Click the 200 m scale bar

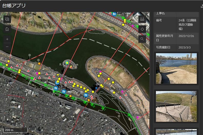[x=14, y=130]
